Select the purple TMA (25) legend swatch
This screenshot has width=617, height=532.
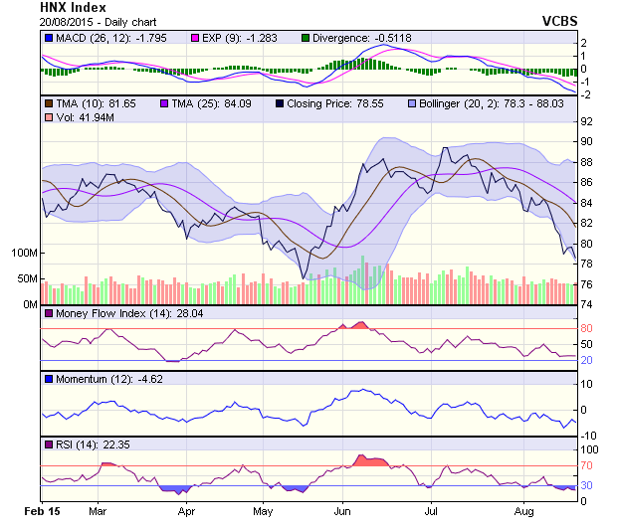coord(164,102)
